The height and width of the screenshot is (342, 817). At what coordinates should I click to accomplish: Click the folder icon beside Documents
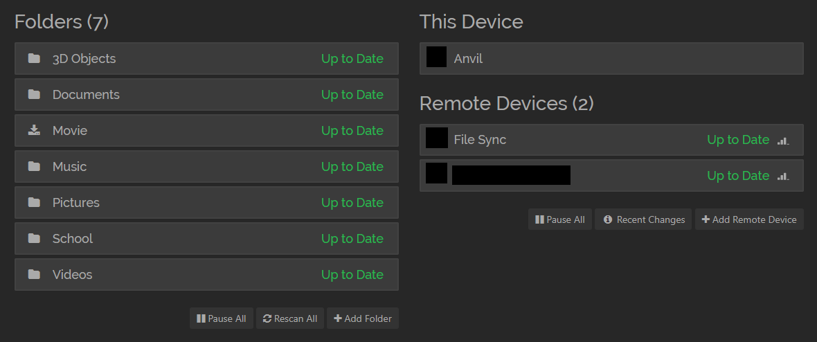tap(34, 94)
